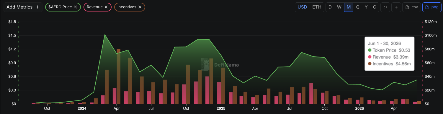Select the weekly W interval

click(339, 7)
